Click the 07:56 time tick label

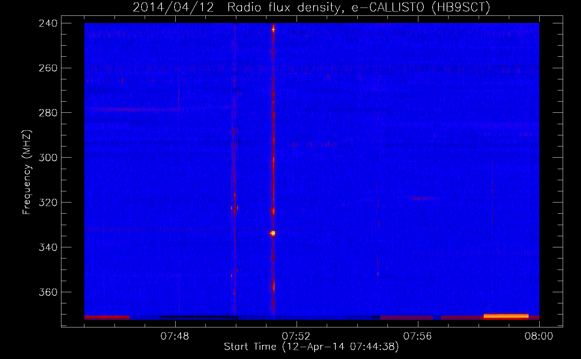418,336
